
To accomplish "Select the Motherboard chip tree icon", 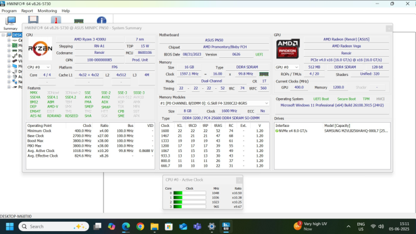I will (x=15, y=46).
